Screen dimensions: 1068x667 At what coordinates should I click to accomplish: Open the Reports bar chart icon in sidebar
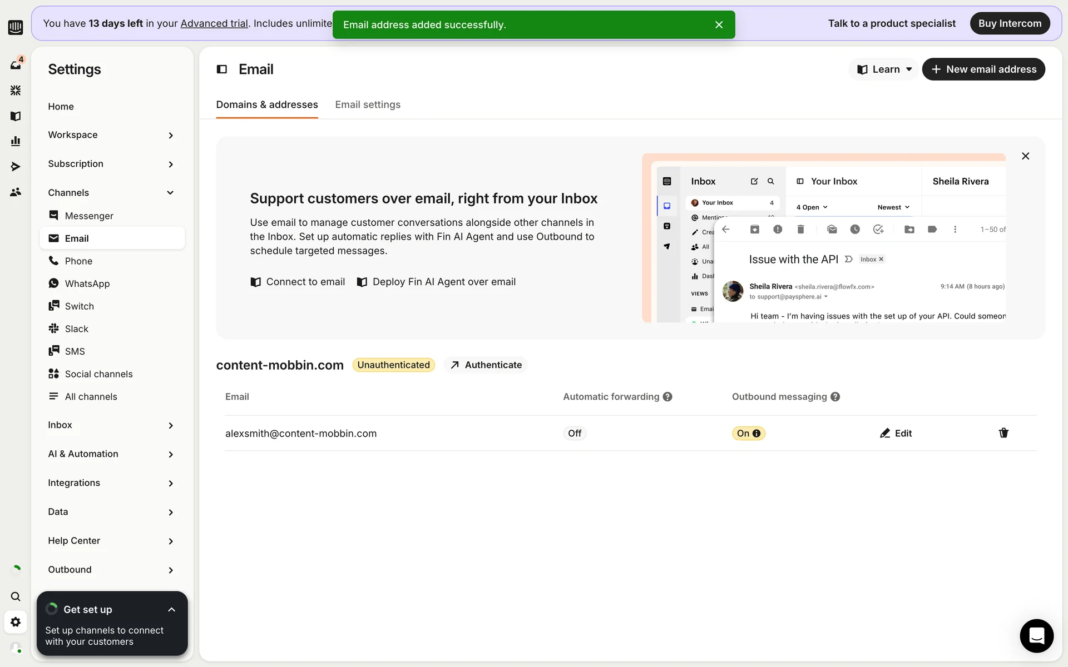16,141
